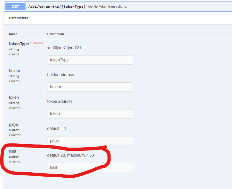Click the limit parameter name label

click(13, 151)
